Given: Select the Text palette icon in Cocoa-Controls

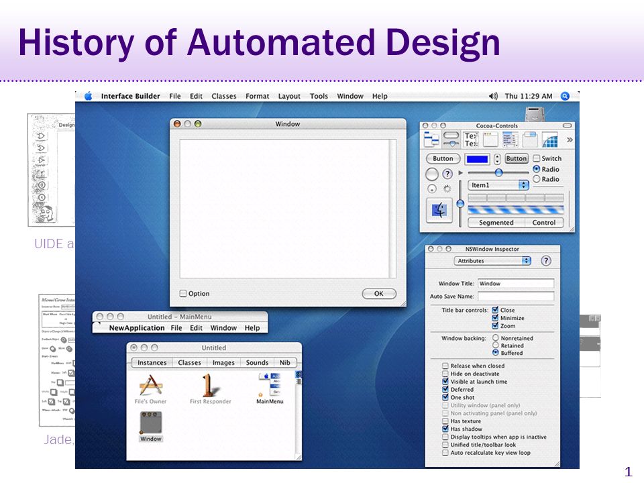Looking at the screenshot, I should click(x=471, y=140).
